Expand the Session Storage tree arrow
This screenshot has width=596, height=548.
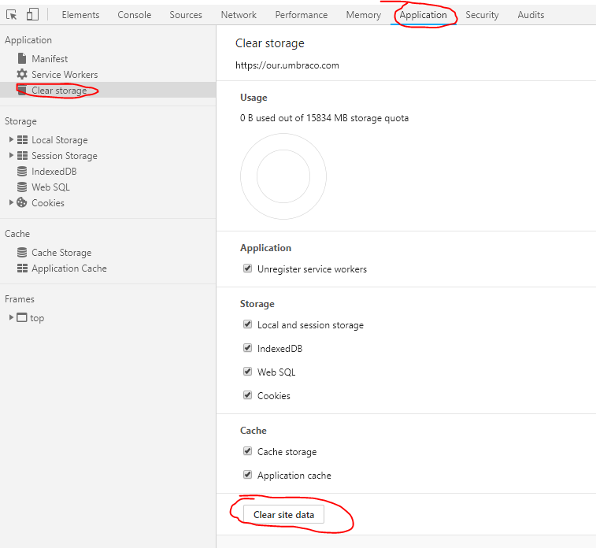(x=11, y=156)
